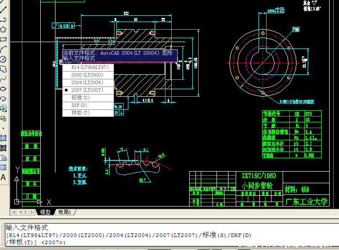Click the 4X1.4 dimension text
The height and width of the screenshot is (250, 339).
(x=148, y=100)
